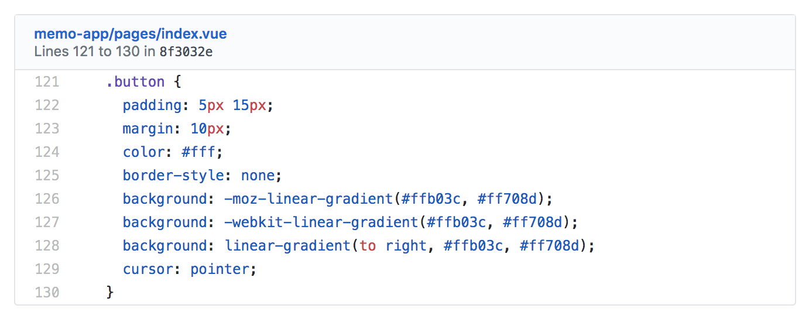Open the memo-app/pages/index.vue file link
The image size is (809, 329).
pos(130,34)
